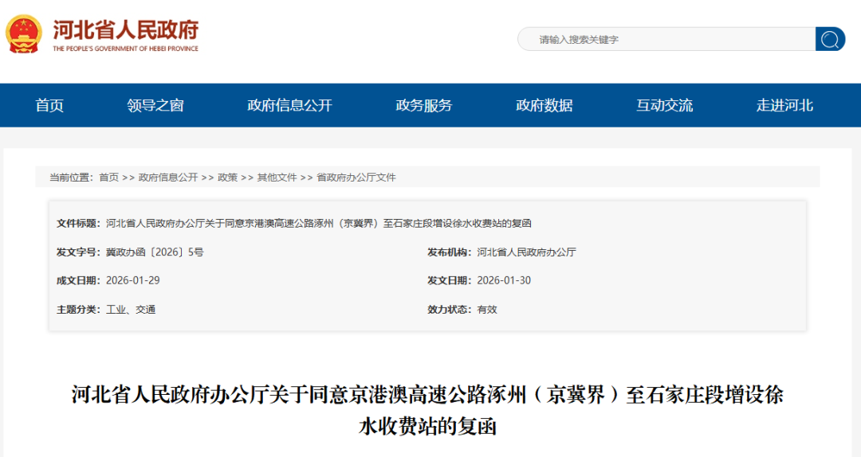
Task: Open the 首页 navigation menu item
Action: click(x=49, y=105)
